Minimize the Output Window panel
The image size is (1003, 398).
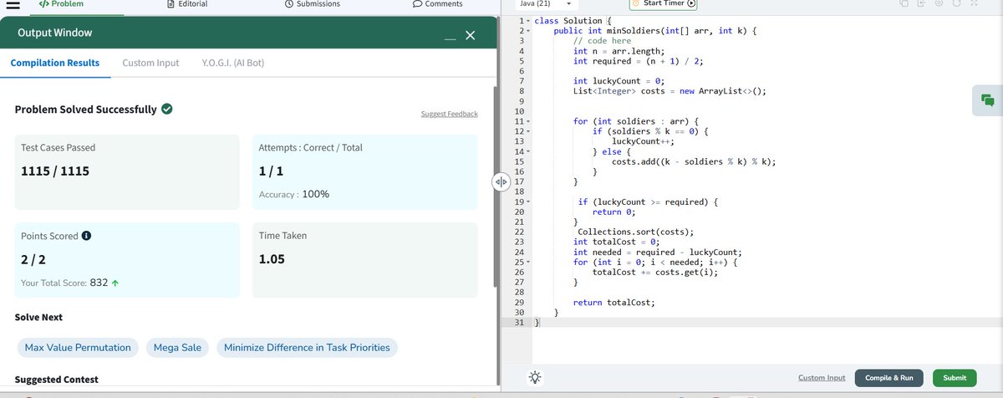click(450, 38)
